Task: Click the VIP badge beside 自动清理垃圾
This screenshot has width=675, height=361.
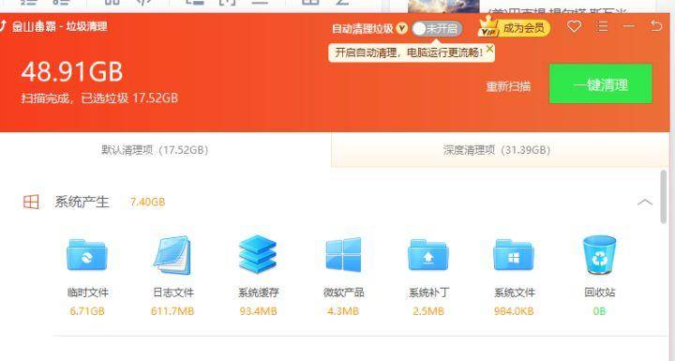Action: tap(401, 28)
